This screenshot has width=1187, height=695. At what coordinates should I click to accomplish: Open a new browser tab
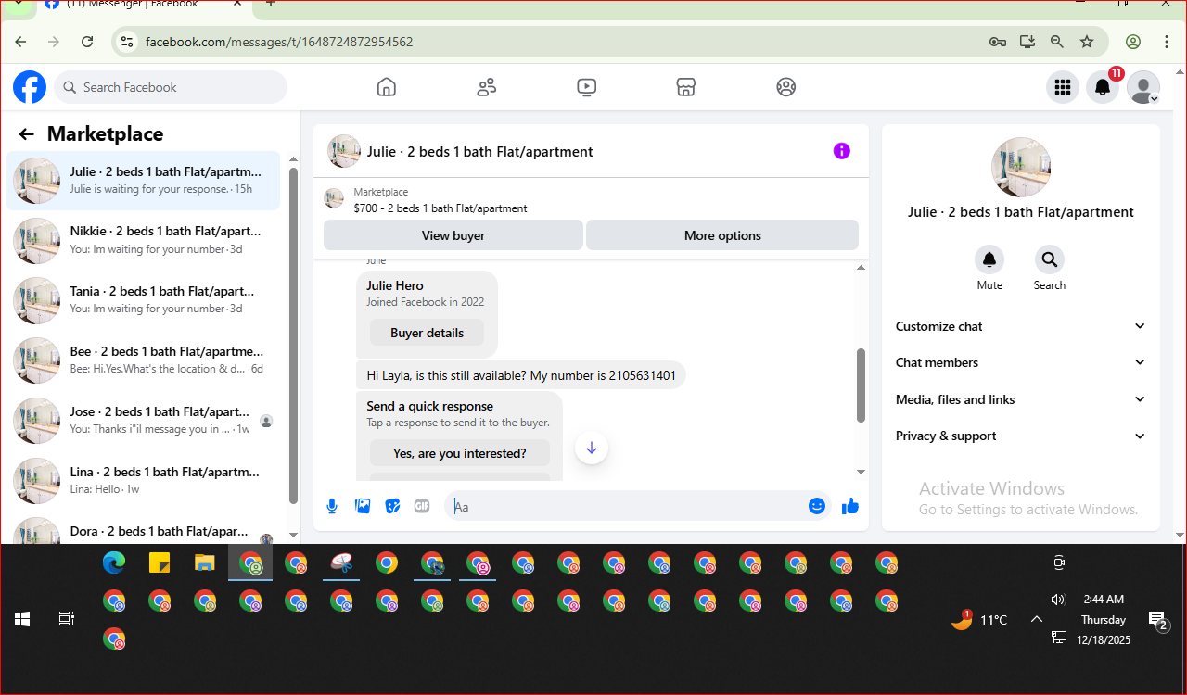pyautogui.click(x=270, y=4)
